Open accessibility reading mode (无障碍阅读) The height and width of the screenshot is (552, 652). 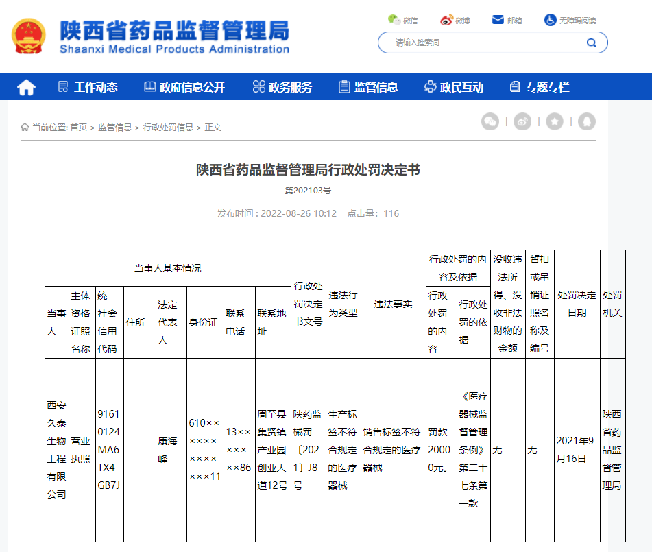pos(570,20)
